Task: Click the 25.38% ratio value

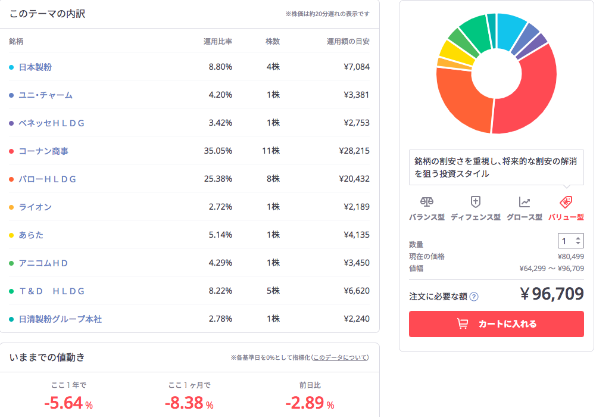Action: [218, 179]
